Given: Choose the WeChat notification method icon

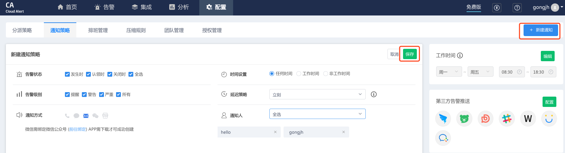Looking at the screenshot, I should [95, 116].
